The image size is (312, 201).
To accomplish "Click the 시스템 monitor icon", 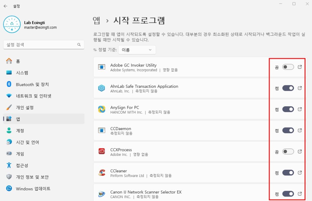I will pyautogui.click(x=9, y=73).
